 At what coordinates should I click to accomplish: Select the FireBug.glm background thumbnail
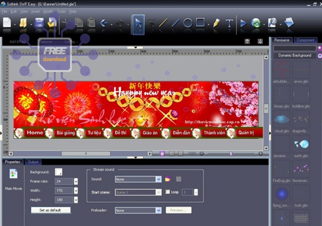click(x=282, y=169)
